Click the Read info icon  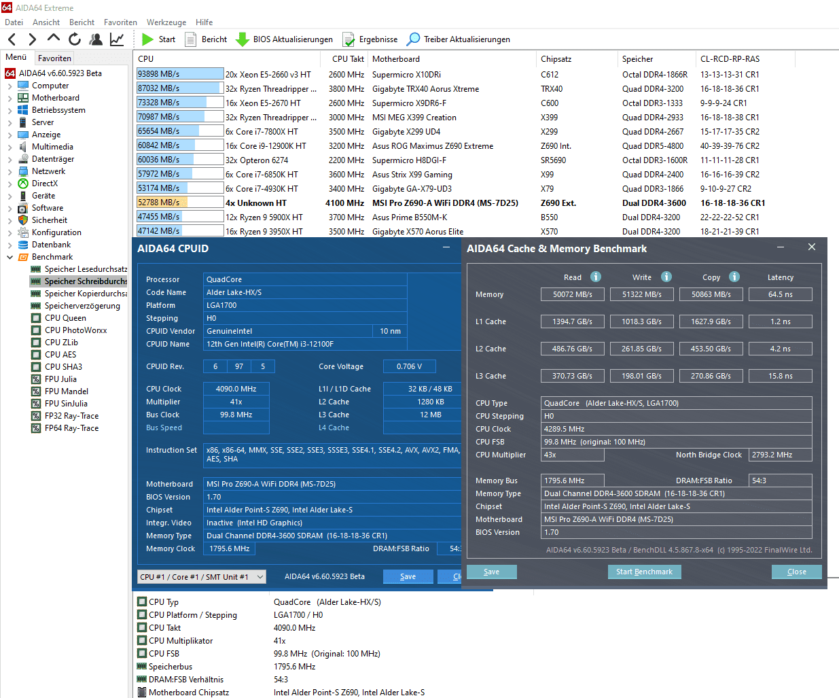click(x=596, y=277)
